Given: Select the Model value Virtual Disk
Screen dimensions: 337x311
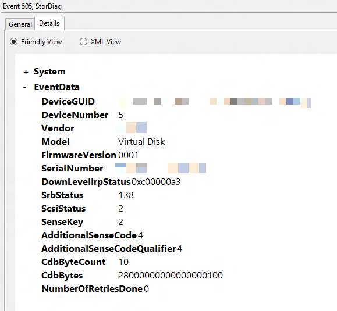Looking at the screenshot, I should [x=141, y=142].
